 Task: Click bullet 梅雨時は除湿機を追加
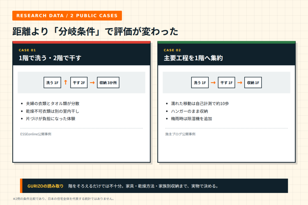click(x=191, y=119)
